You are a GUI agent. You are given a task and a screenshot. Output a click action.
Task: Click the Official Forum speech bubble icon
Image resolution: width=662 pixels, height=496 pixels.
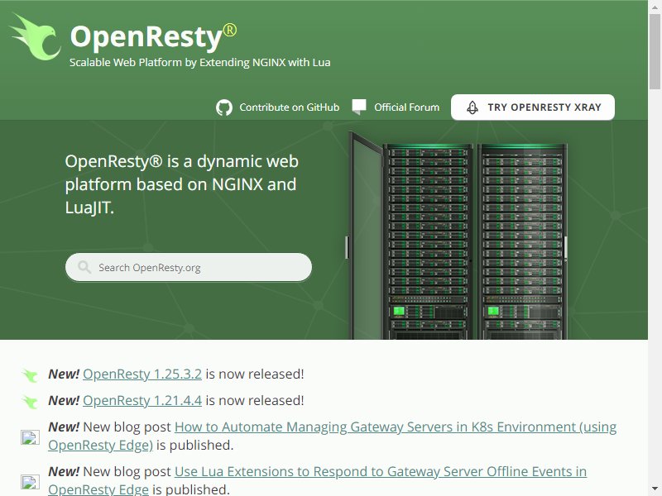pyautogui.click(x=359, y=107)
